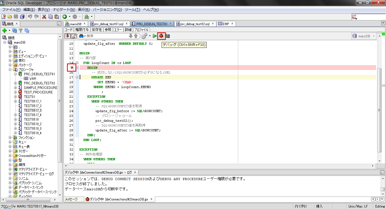Refresh the connections tree
Image resolution: width=386 pixels, height=209 pixels.
point(14,31)
